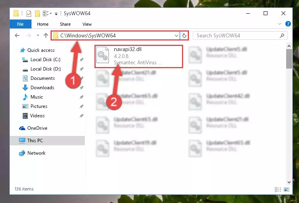Switch to the Home ribbon tab
Viewport: 299px width, 203px height.
pos(43,24)
